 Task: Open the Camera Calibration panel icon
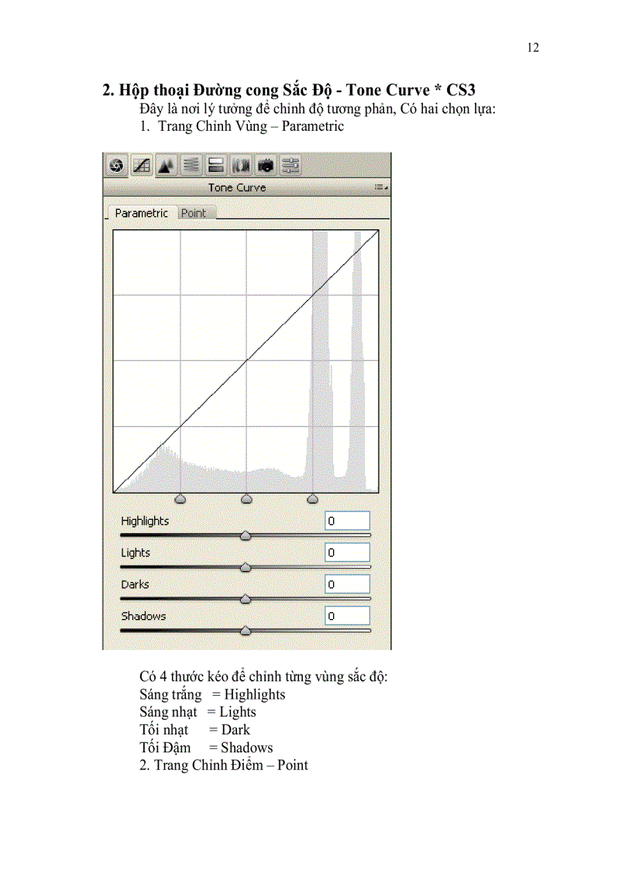point(266,165)
